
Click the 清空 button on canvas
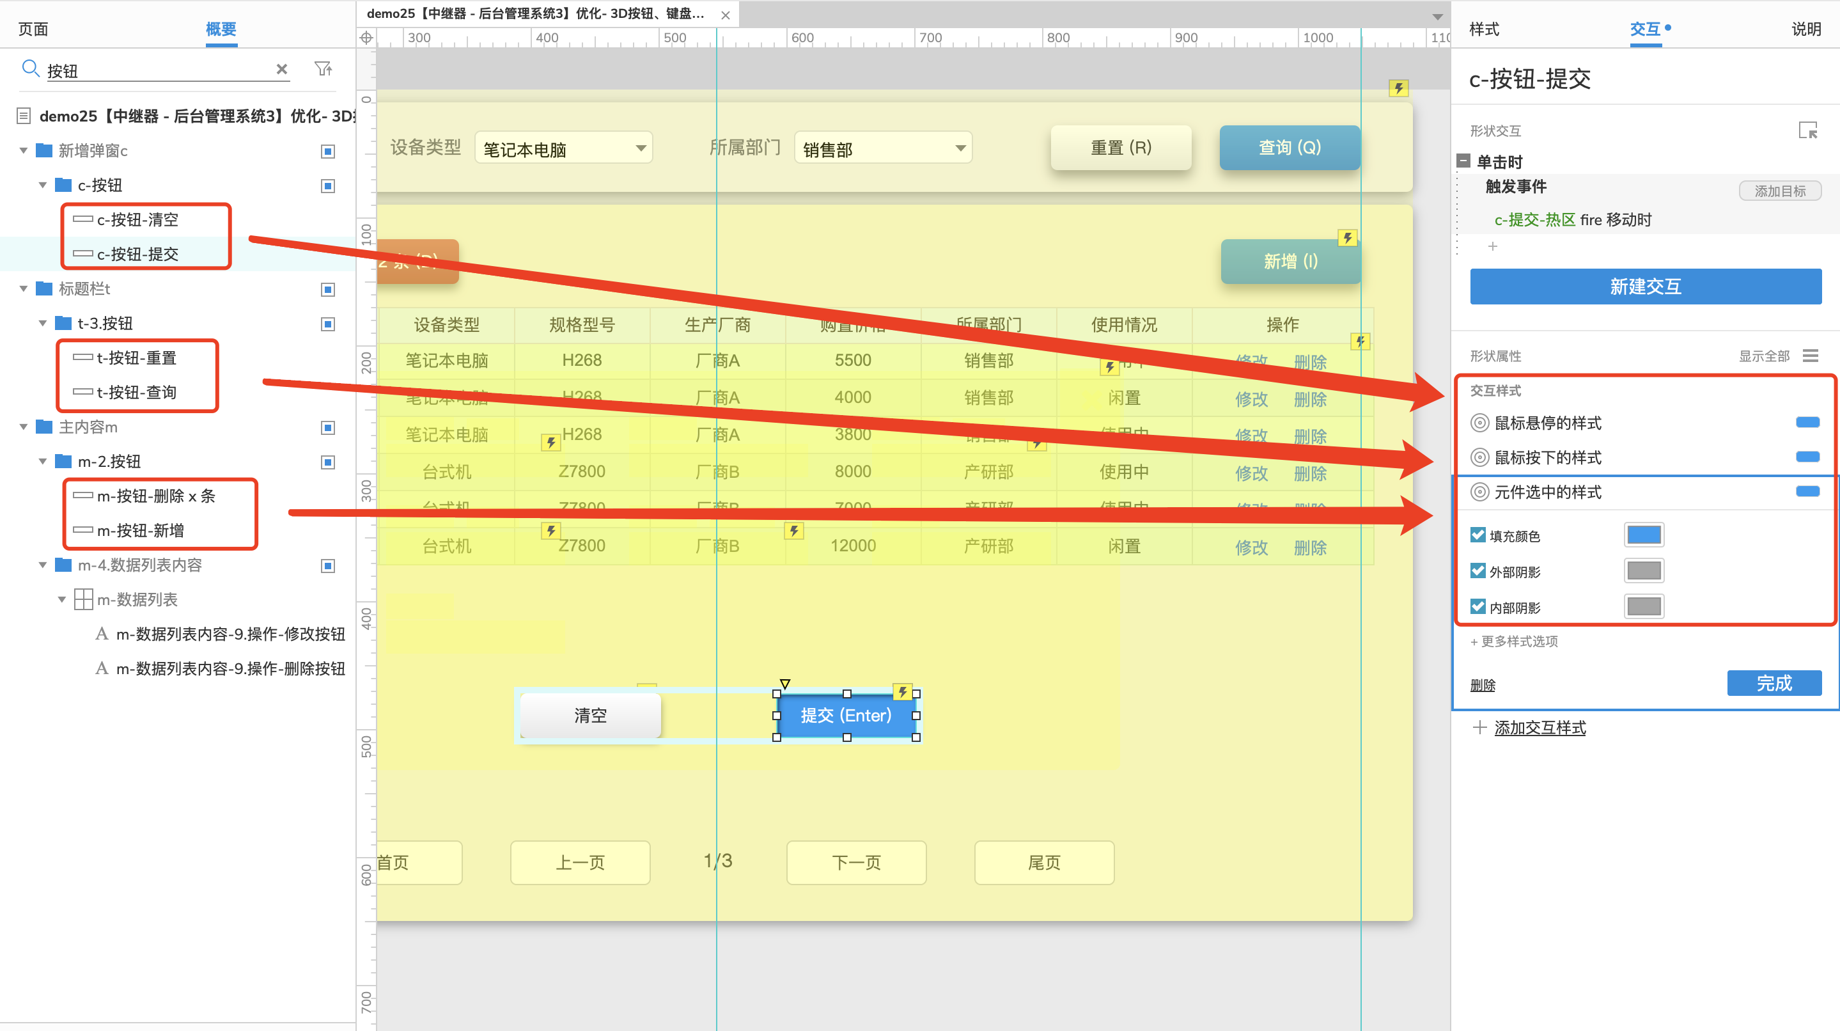pos(590,715)
